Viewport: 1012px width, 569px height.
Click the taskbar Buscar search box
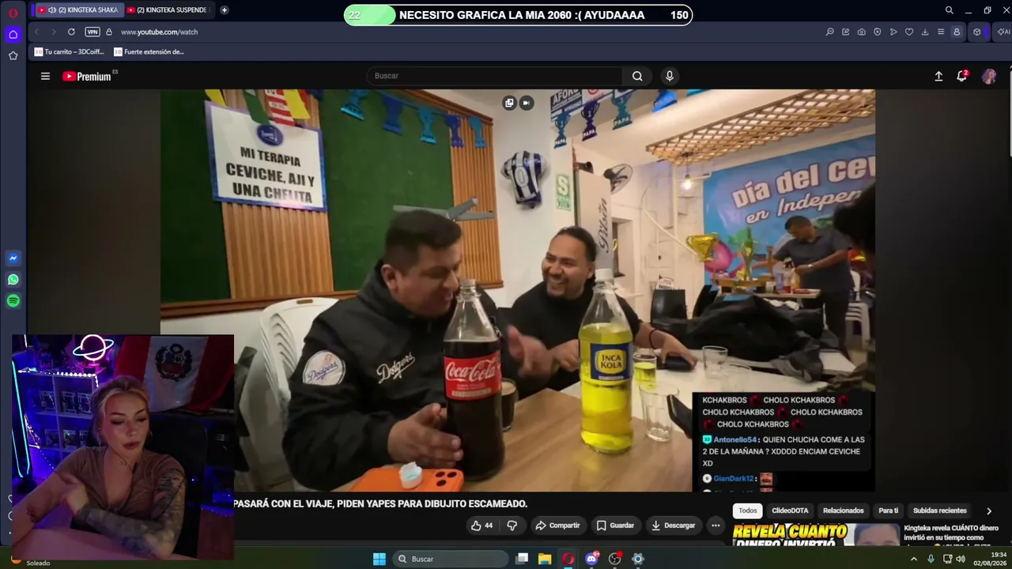coord(451,559)
